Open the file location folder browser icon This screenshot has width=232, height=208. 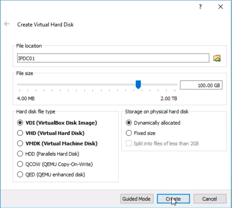217,58
